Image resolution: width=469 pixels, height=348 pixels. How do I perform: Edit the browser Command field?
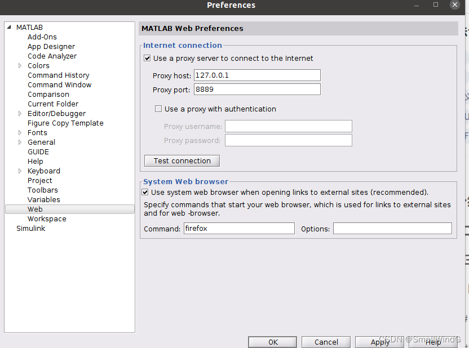239,228
